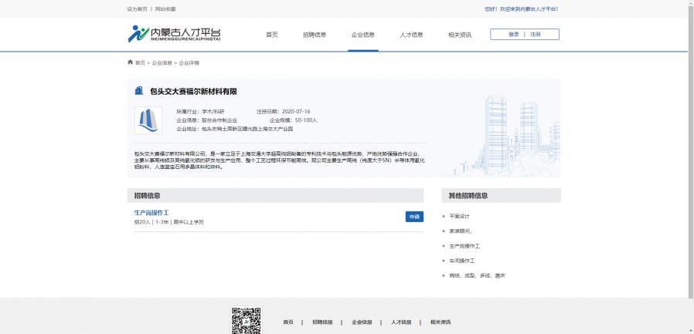Click the 内蒙古人才平台 site logo
694x334 pixels.
174,34
